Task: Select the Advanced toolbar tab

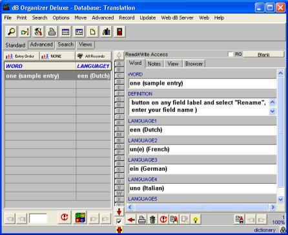Action: tap(41, 45)
